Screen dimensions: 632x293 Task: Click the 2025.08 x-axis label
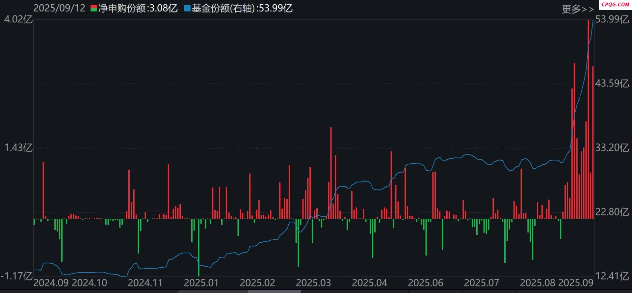click(538, 283)
